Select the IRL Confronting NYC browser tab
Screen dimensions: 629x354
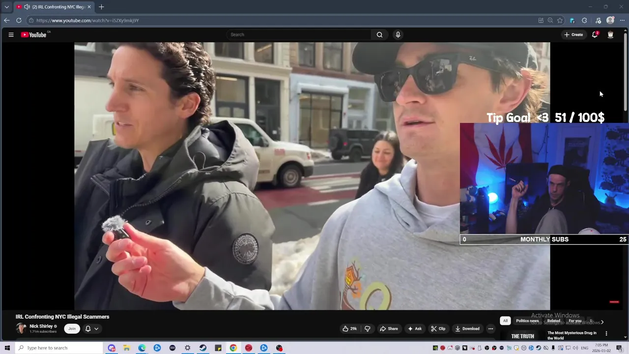click(54, 7)
